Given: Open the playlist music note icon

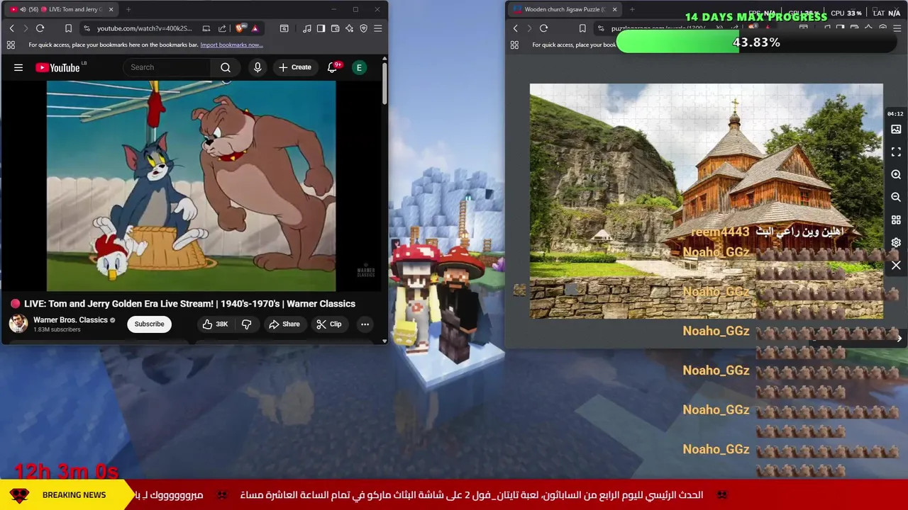Looking at the screenshot, I should point(306,28).
